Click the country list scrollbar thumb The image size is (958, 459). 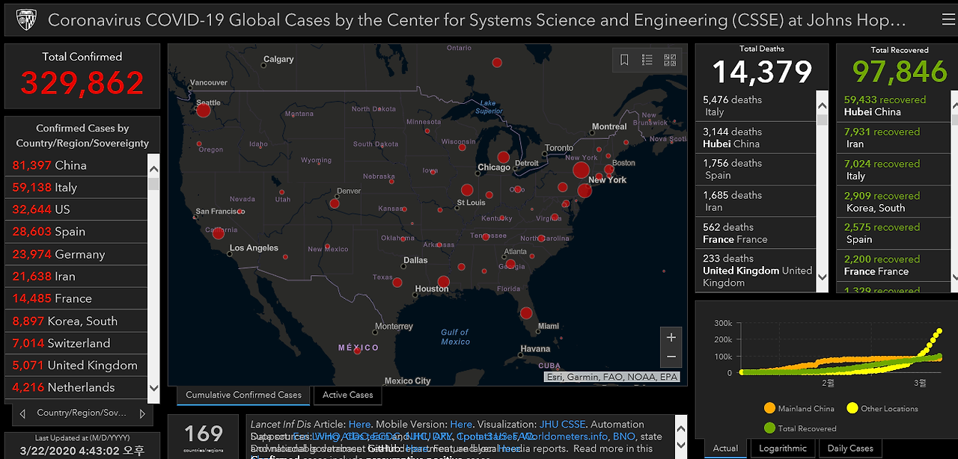153,184
